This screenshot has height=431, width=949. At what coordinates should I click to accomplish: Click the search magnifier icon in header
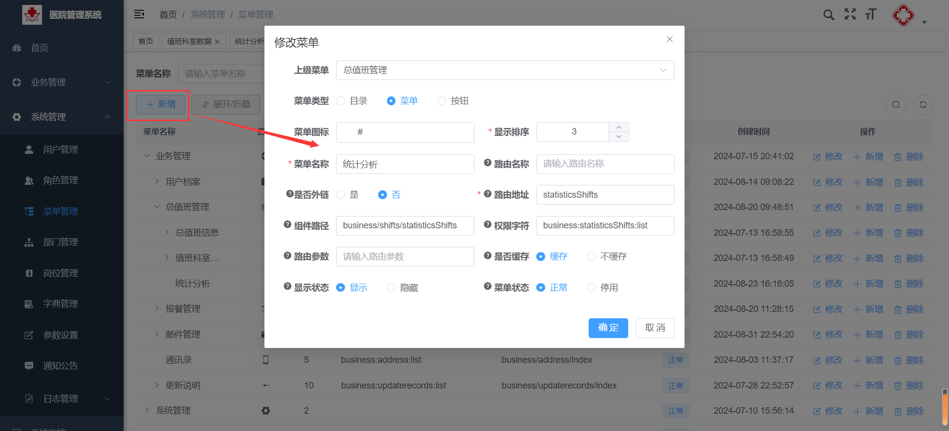click(828, 15)
